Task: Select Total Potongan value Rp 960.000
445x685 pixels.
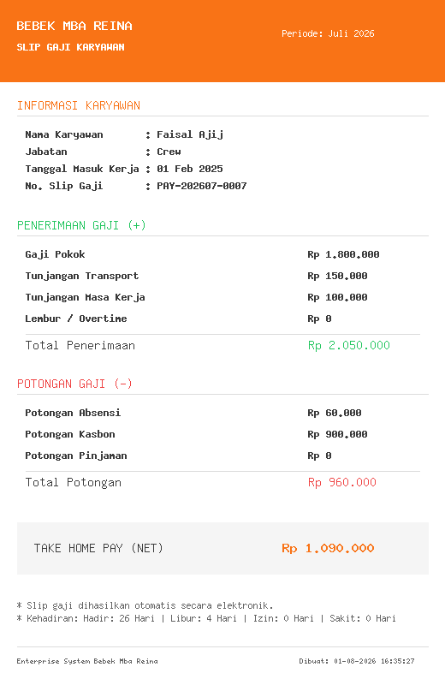Action: (x=342, y=482)
